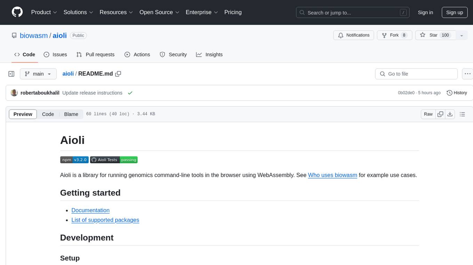Click the Sign up button
Viewport: 473px width, 265px height.
pyautogui.click(x=455, y=12)
